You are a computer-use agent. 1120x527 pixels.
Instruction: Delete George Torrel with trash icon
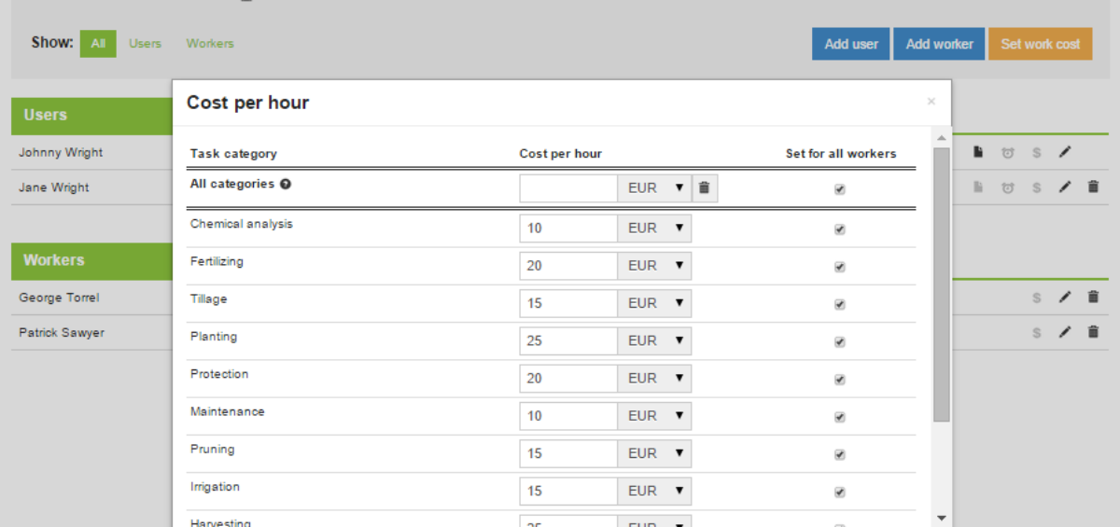(x=1094, y=298)
